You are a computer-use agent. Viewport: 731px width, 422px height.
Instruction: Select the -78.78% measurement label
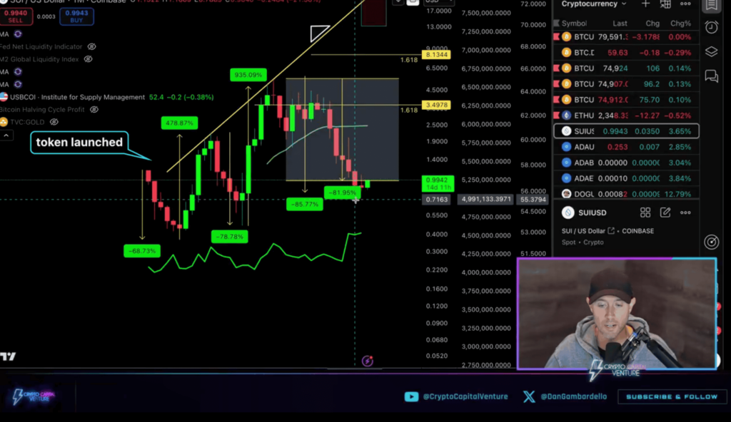pyautogui.click(x=229, y=237)
